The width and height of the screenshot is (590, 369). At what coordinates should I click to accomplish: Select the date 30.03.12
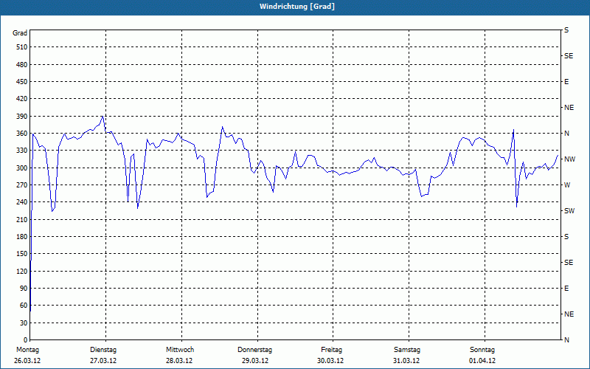click(330, 361)
